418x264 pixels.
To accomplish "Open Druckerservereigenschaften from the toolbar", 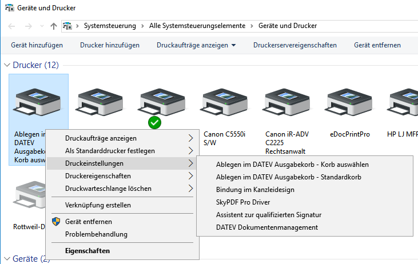I will point(295,45).
